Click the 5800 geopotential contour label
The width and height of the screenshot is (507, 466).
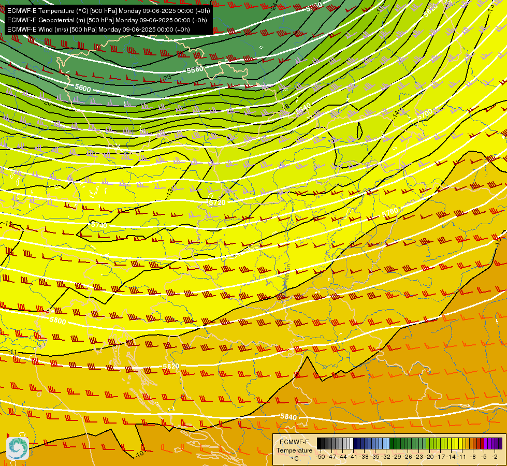(x=58, y=321)
